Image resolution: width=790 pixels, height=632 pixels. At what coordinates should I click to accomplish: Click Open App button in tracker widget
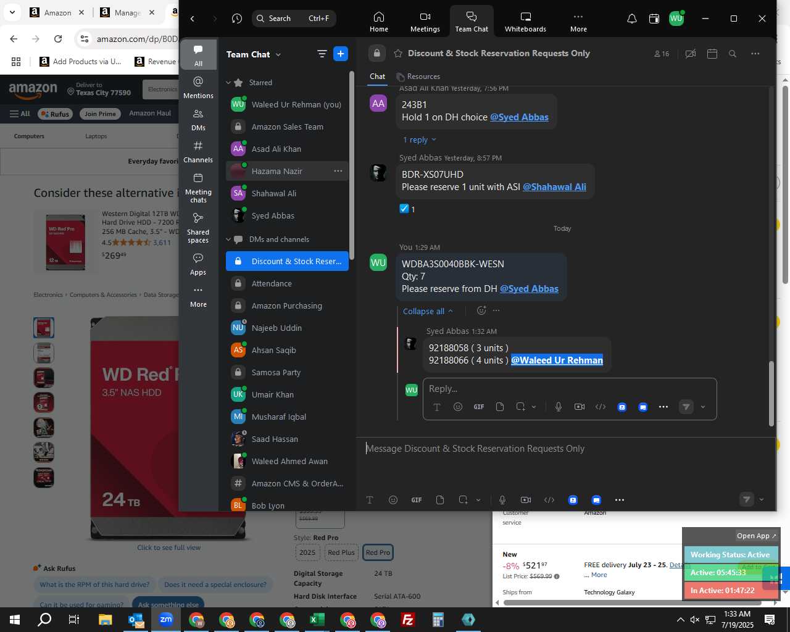pyautogui.click(x=757, y=536)
